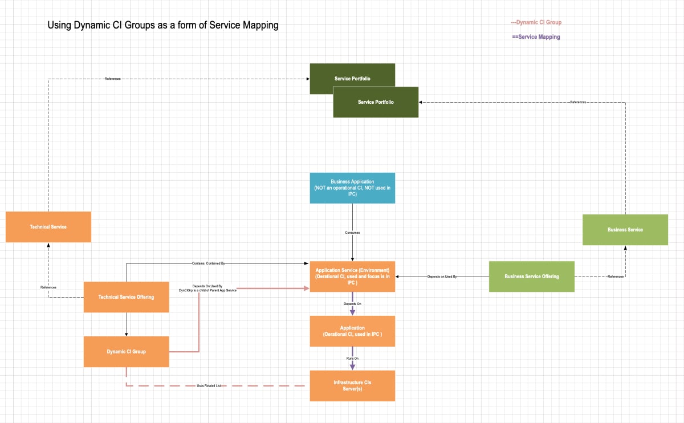Select the Technical Service orange box
This screenshot has height=423, width=684.
48,226
